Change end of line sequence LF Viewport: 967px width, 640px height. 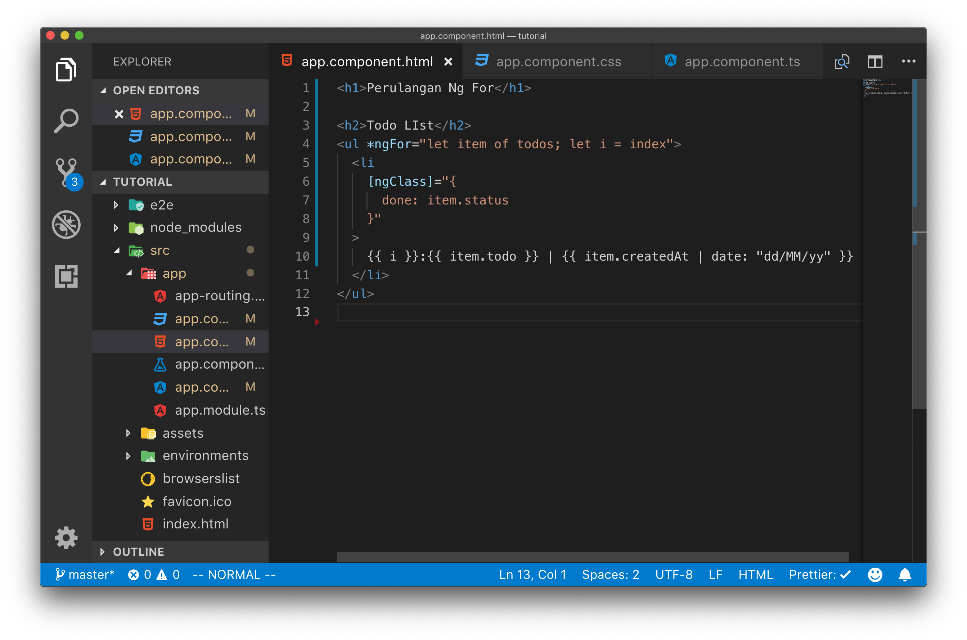click(715, 575)
